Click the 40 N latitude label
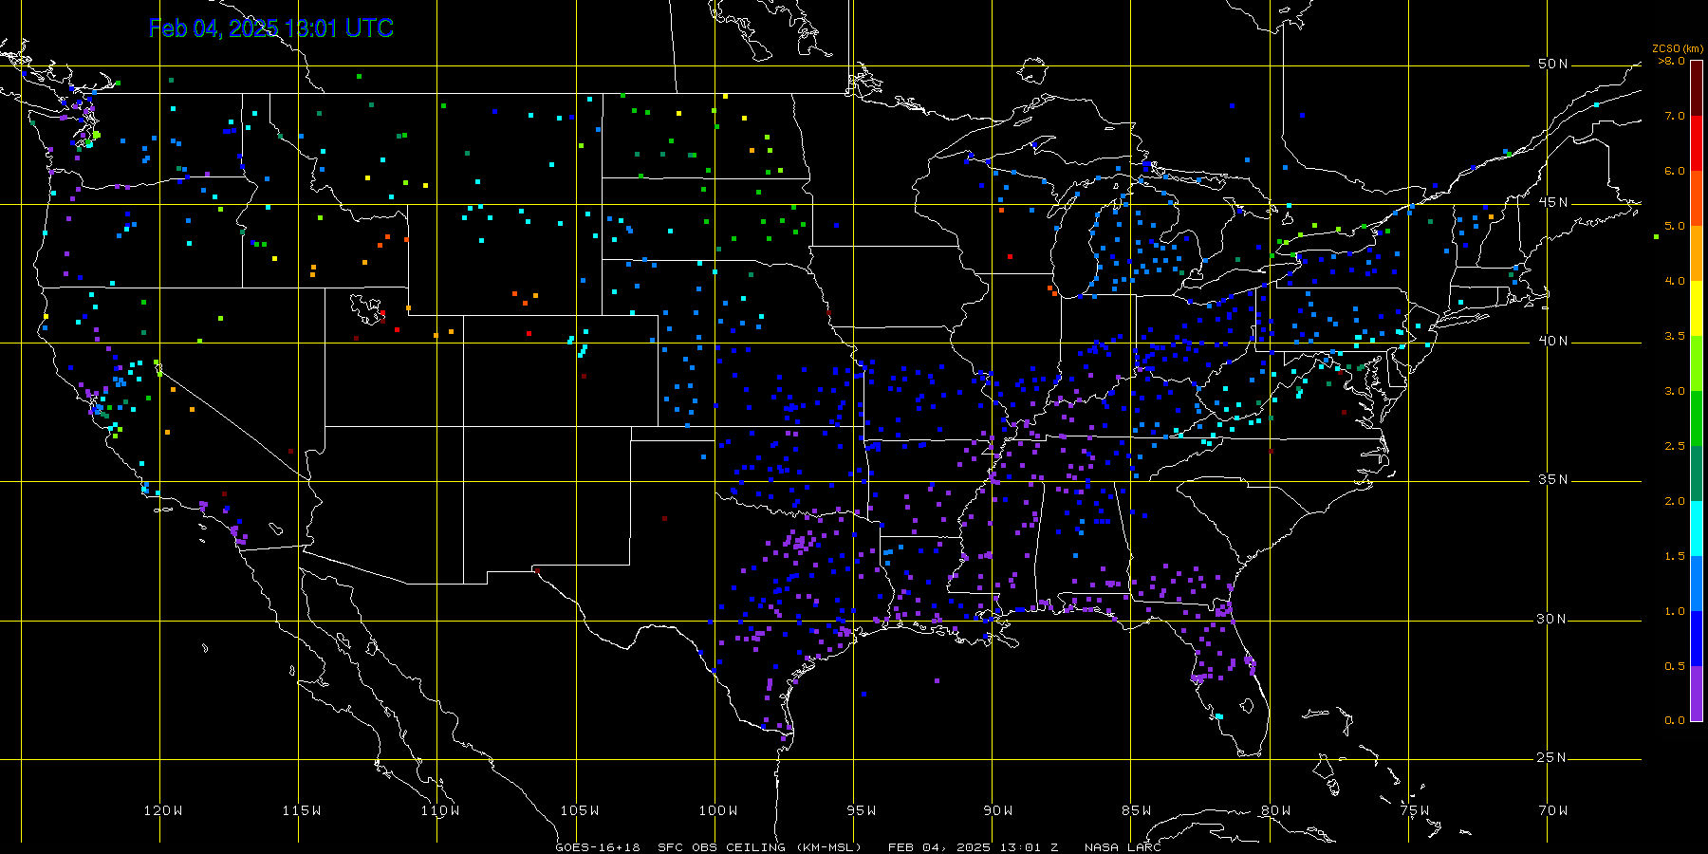Screen dimensions: 1708x854 coord(1553,341)
